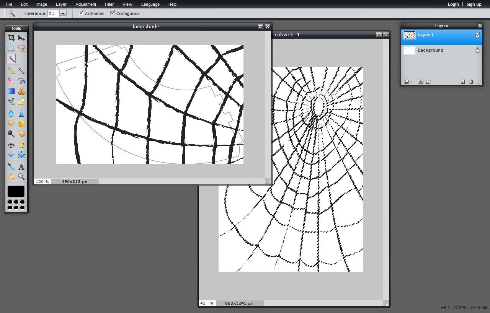Select the Blur tool

point(11,114)
